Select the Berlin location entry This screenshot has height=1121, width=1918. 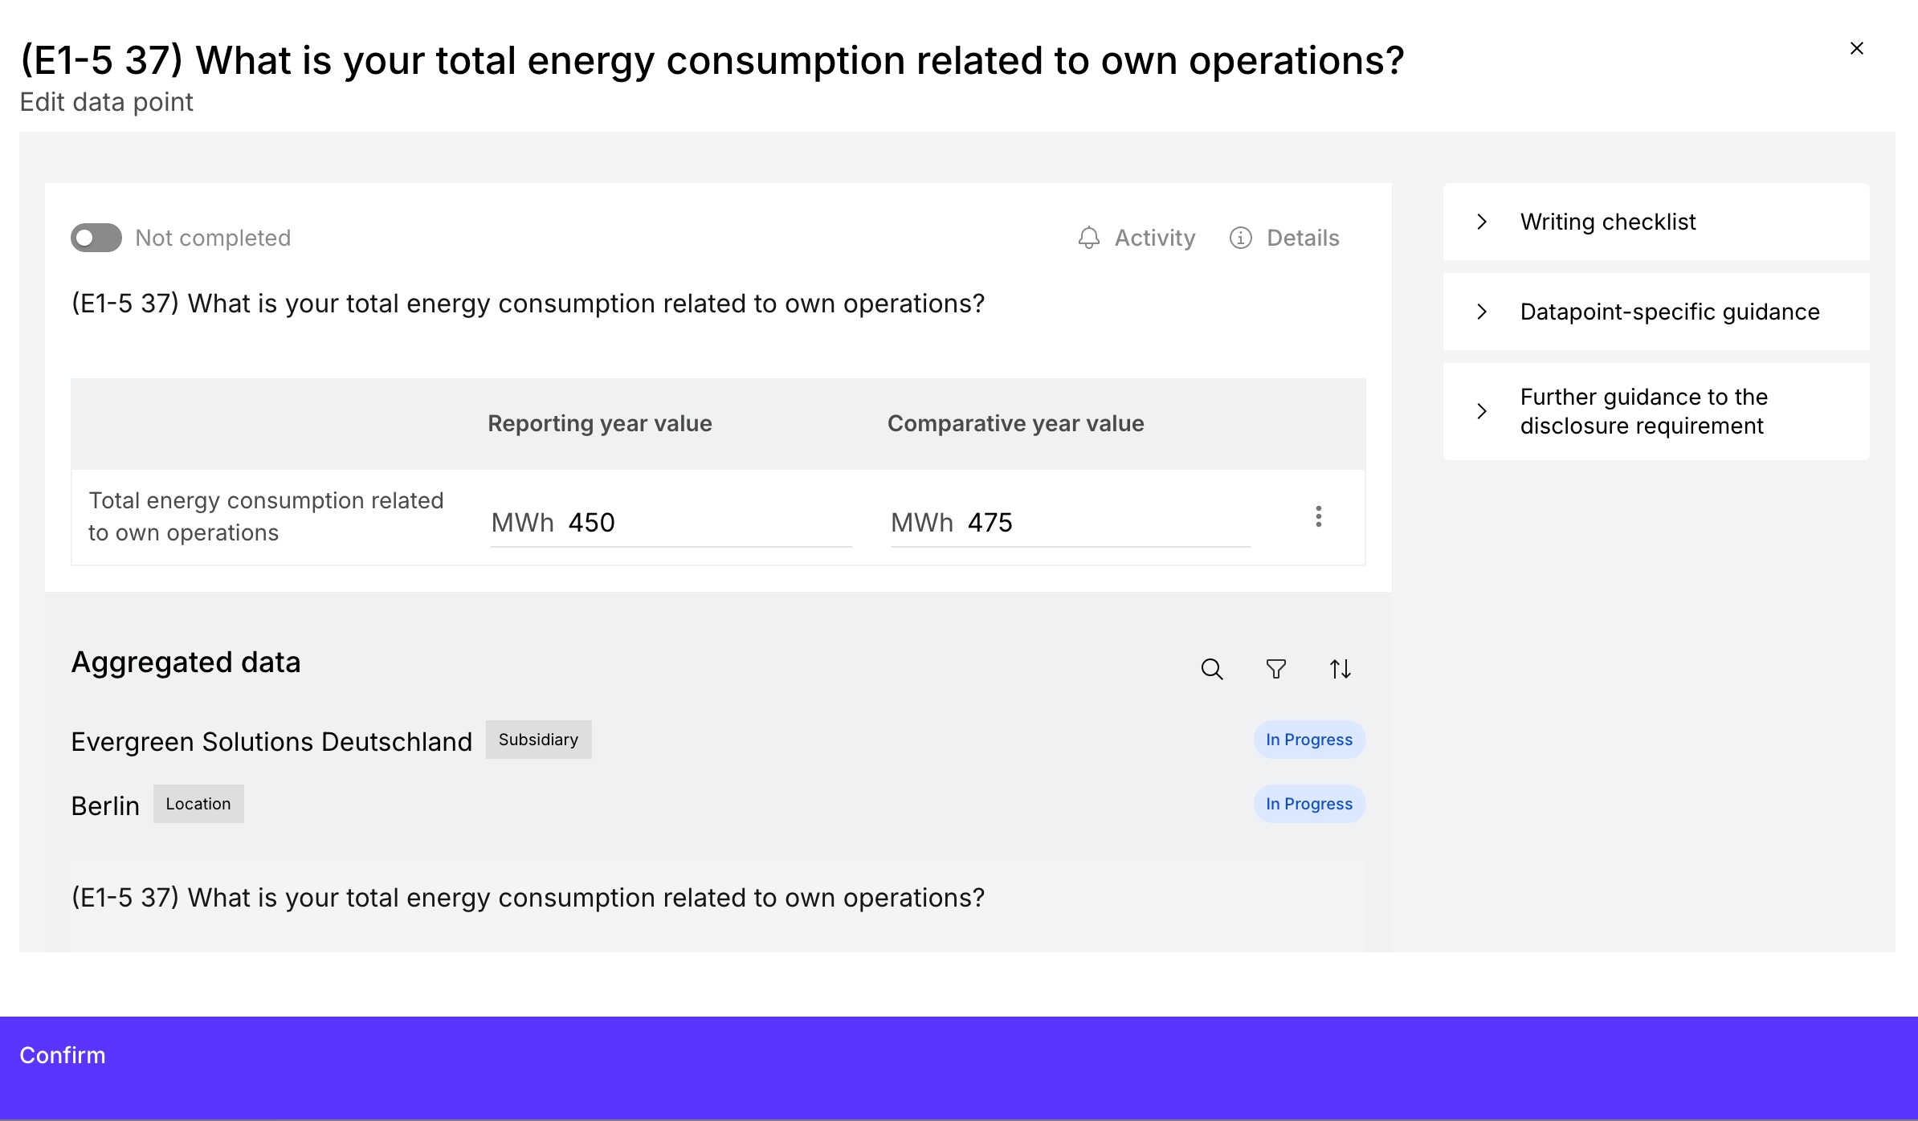click(x=105, y=805)
